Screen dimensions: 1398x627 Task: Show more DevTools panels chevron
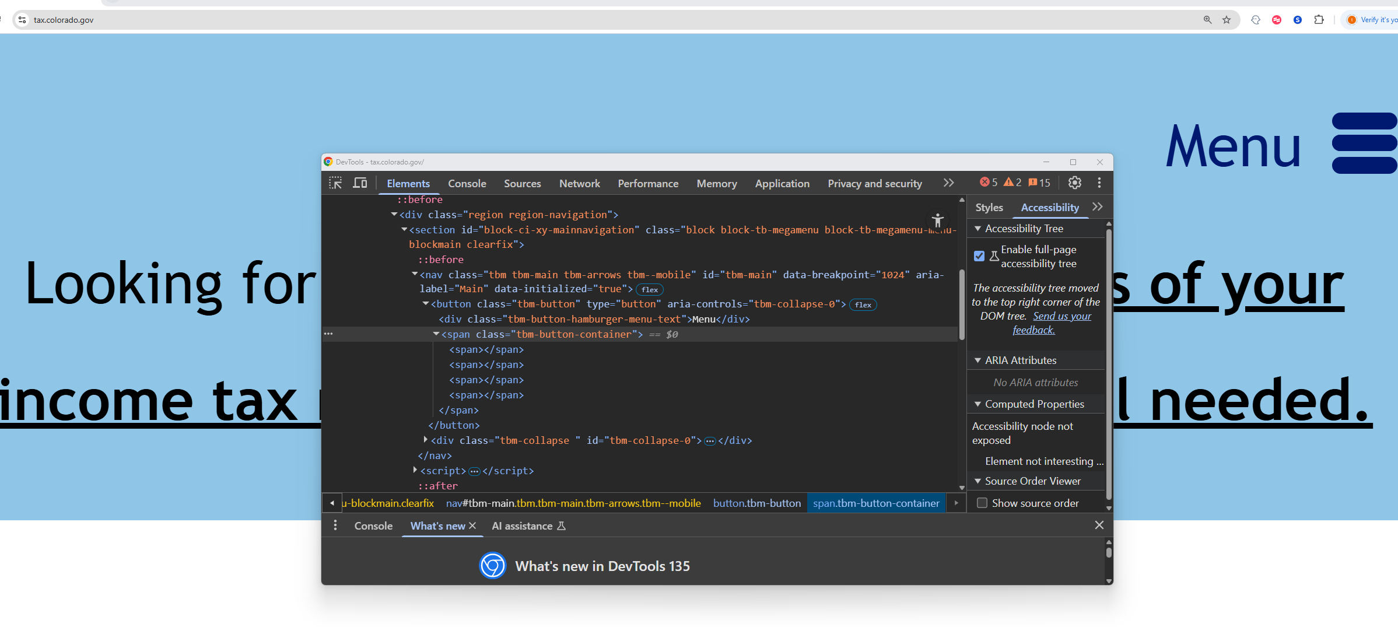949,183
